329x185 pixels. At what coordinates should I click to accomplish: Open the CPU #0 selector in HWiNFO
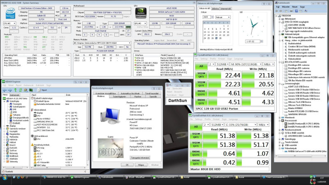point(9,23)
